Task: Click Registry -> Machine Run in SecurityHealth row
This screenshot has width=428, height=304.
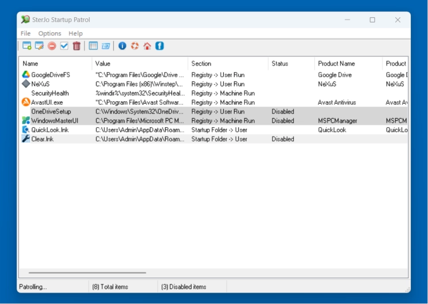Action: pos(223,93)
